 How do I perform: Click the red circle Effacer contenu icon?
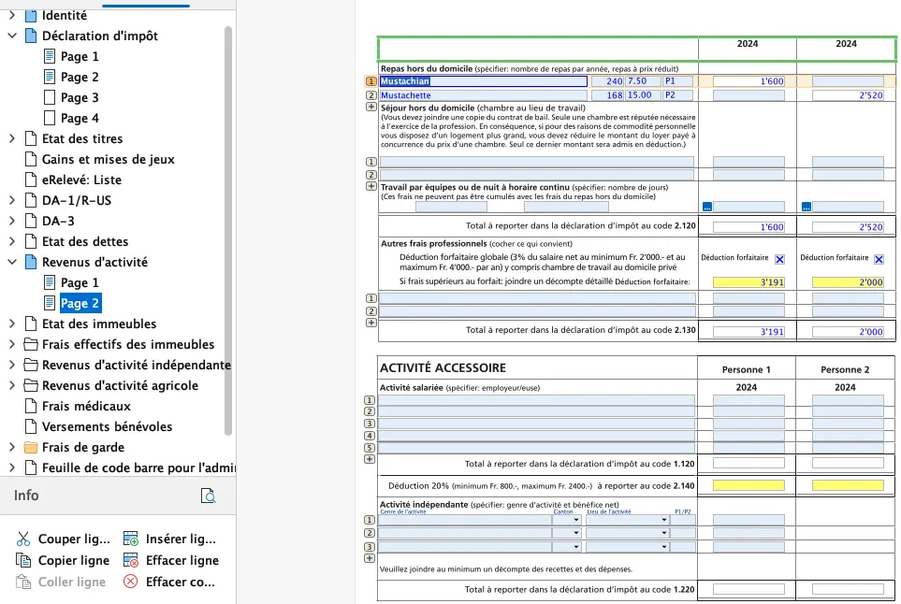pyautogui.click(x=130, y=582)
